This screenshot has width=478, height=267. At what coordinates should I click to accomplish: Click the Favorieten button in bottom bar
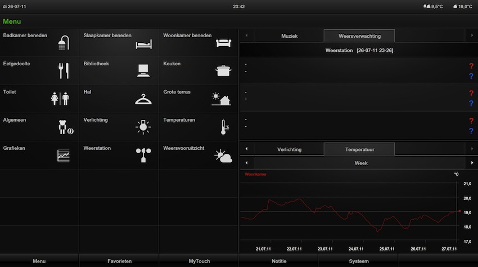coord(119,261)
